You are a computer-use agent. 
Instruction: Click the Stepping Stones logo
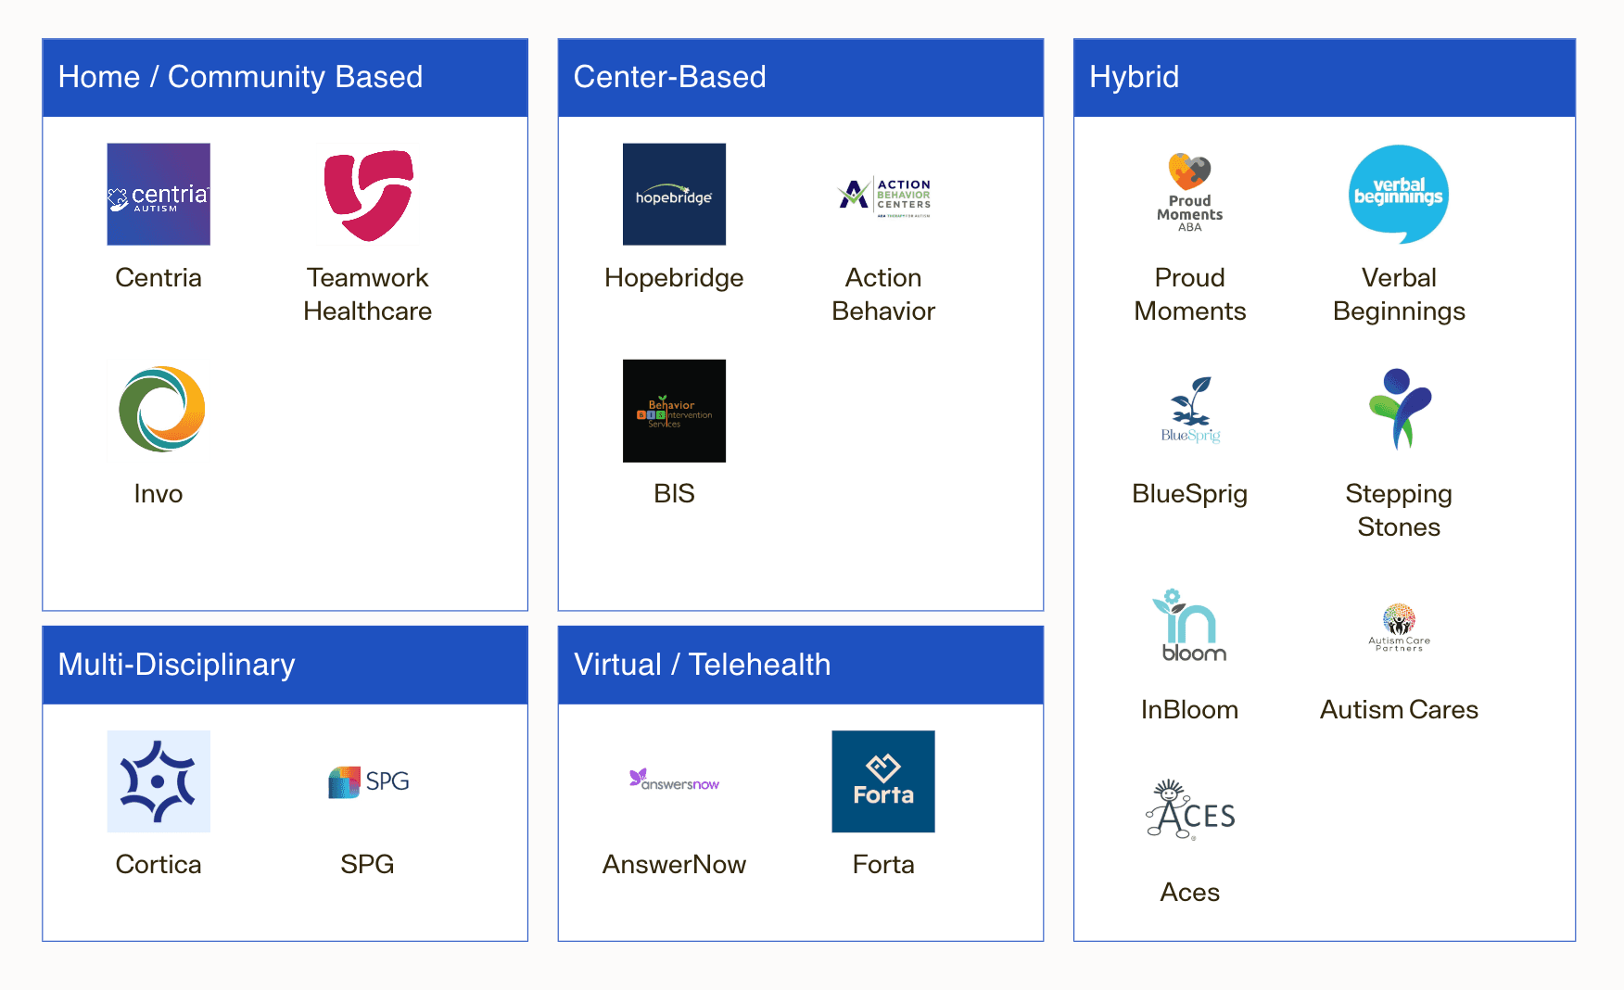coord(1400,409)
